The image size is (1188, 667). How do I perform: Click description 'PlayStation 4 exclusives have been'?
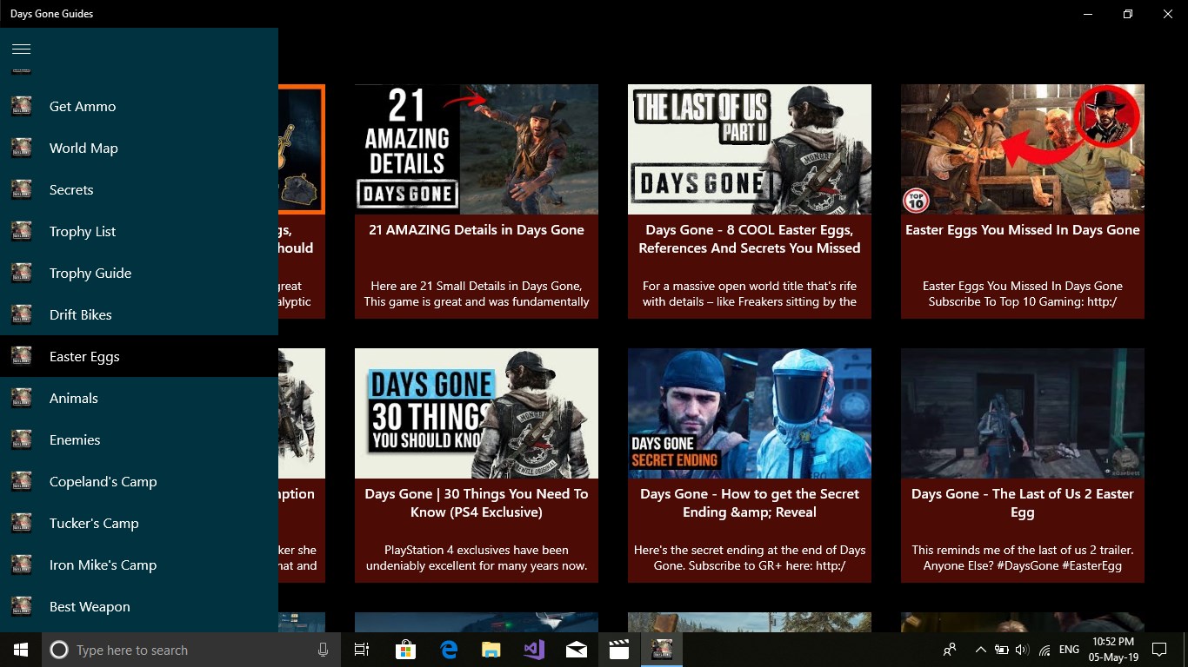tap(477, 558)
